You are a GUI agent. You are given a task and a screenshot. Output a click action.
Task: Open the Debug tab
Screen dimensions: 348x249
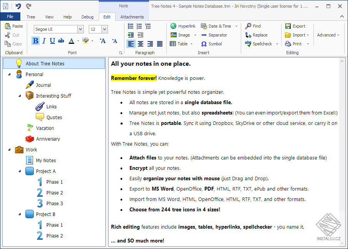(x=88, y=17)
